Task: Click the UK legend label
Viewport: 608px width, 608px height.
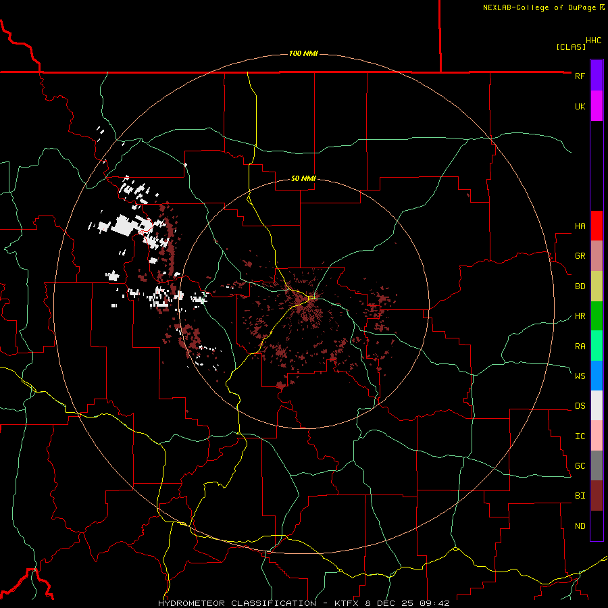Action: tap(580, 106)
